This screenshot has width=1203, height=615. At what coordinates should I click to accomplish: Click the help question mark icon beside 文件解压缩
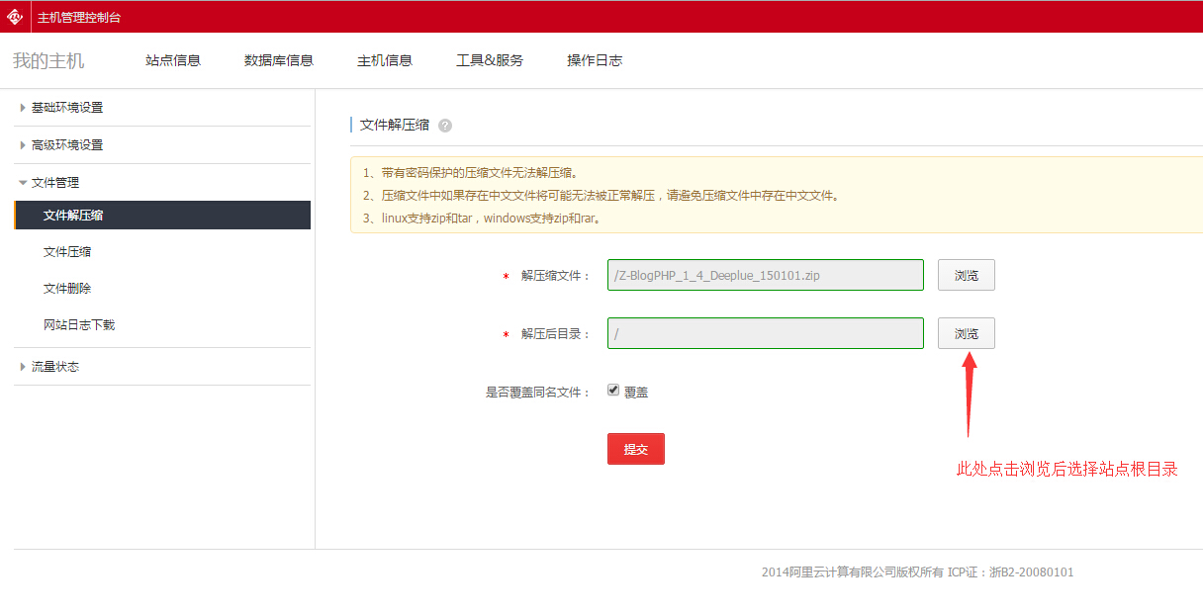tap(445, 126)
